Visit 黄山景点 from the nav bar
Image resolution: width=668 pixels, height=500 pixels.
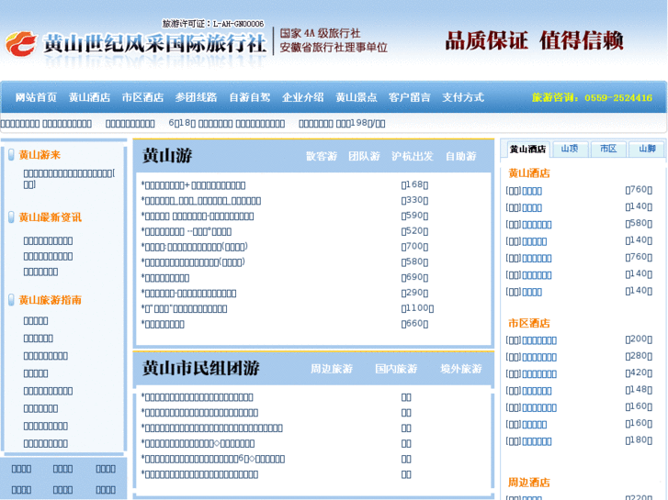pos(357,97)
